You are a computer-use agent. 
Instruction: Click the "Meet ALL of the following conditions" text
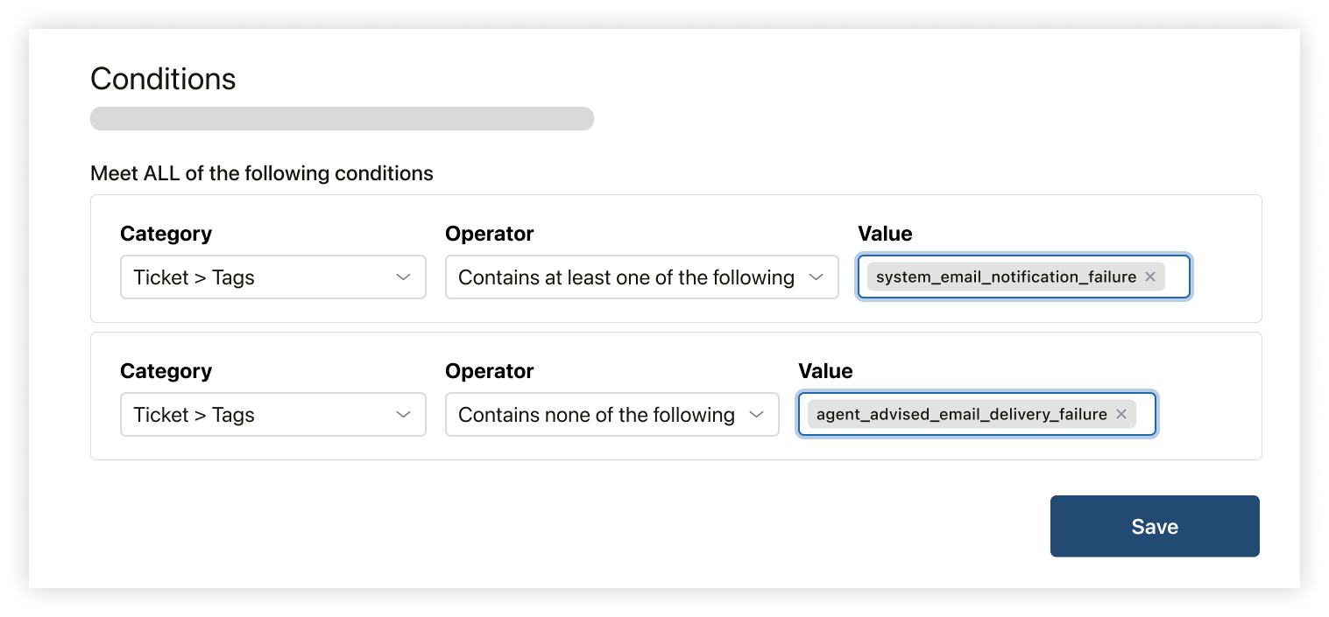[x=261, y=173]
